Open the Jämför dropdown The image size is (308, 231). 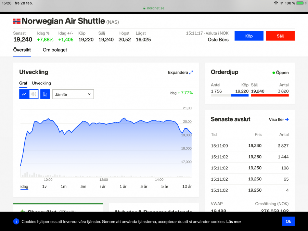[73, 94]
